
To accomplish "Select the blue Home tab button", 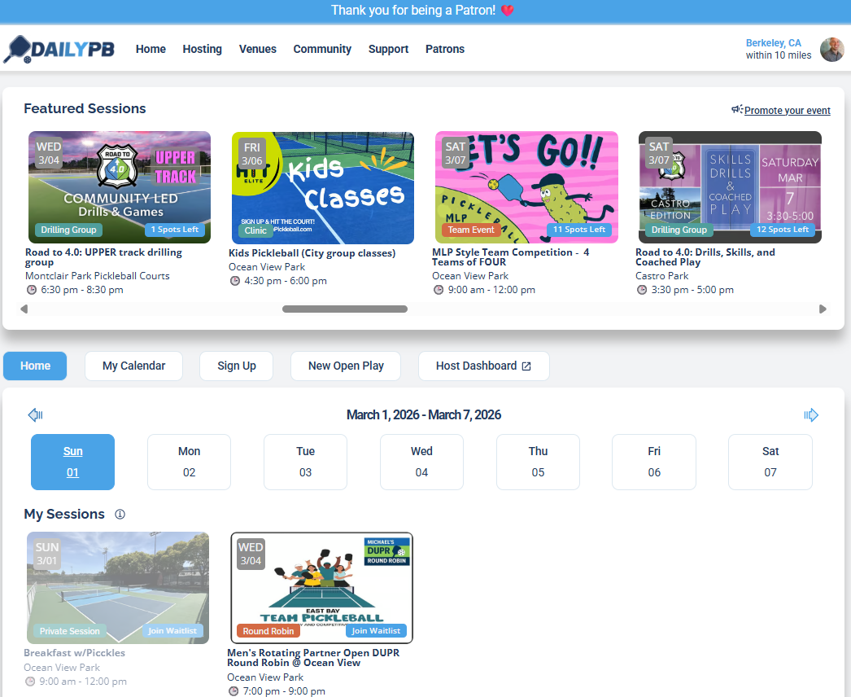I will tap(35, 366).
